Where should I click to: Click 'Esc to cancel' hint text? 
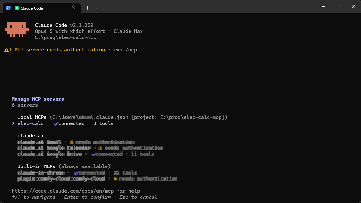[138, 197]
